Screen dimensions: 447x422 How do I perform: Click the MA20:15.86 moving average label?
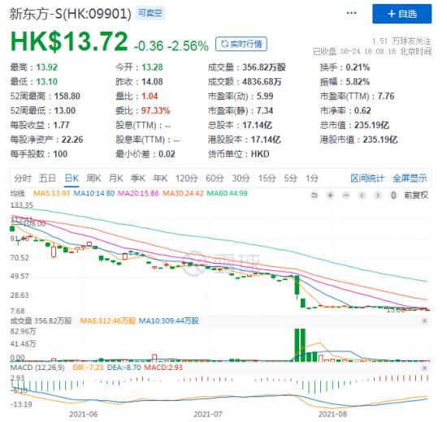click(x=138, y=193)
